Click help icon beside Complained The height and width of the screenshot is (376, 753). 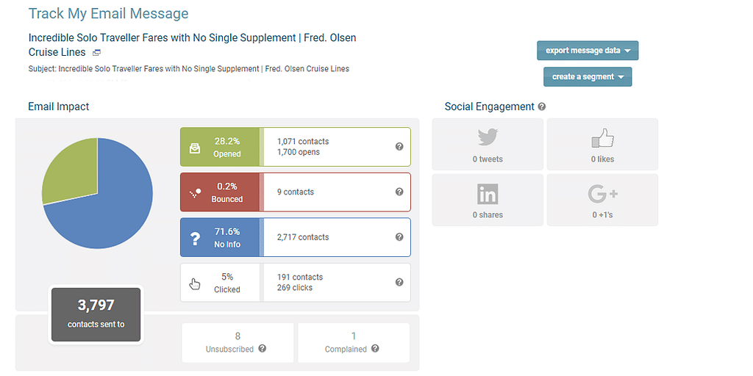pyautogui.click(x=375, y=349)
